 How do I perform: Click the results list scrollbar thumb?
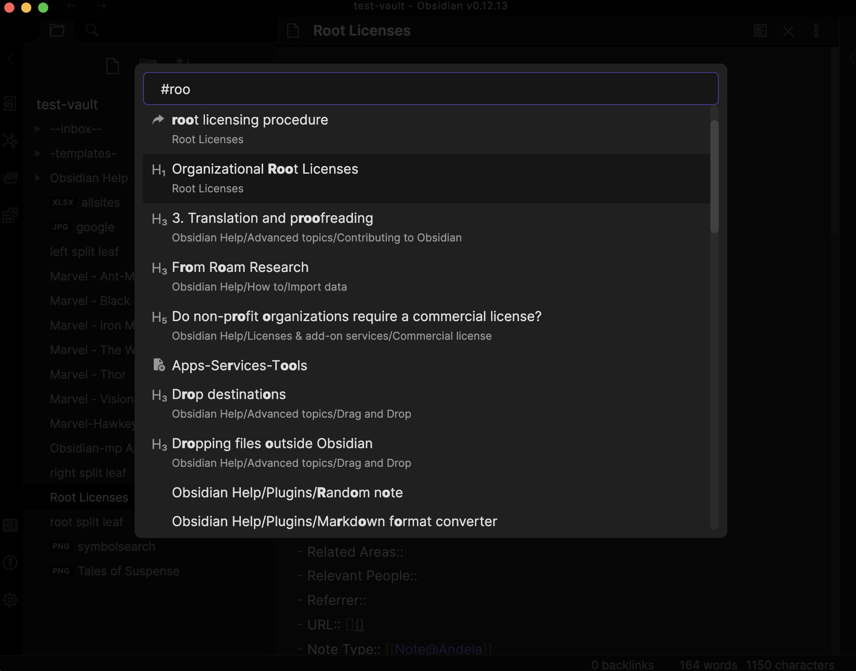pyautogui.click(x=714, y=177)
